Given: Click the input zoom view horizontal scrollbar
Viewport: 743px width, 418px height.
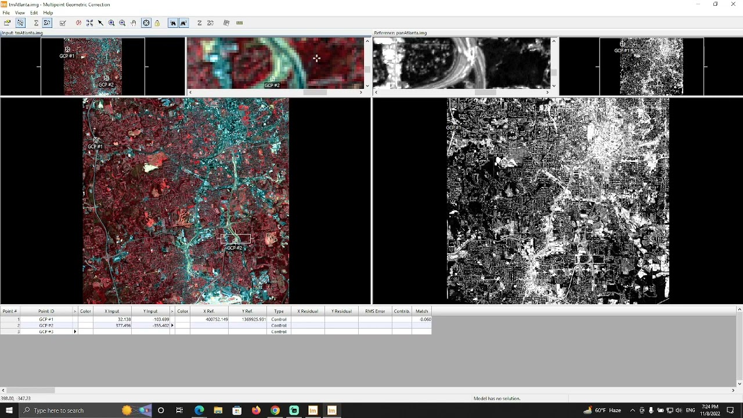Looking at the screenshot, I should coord(275,92).
